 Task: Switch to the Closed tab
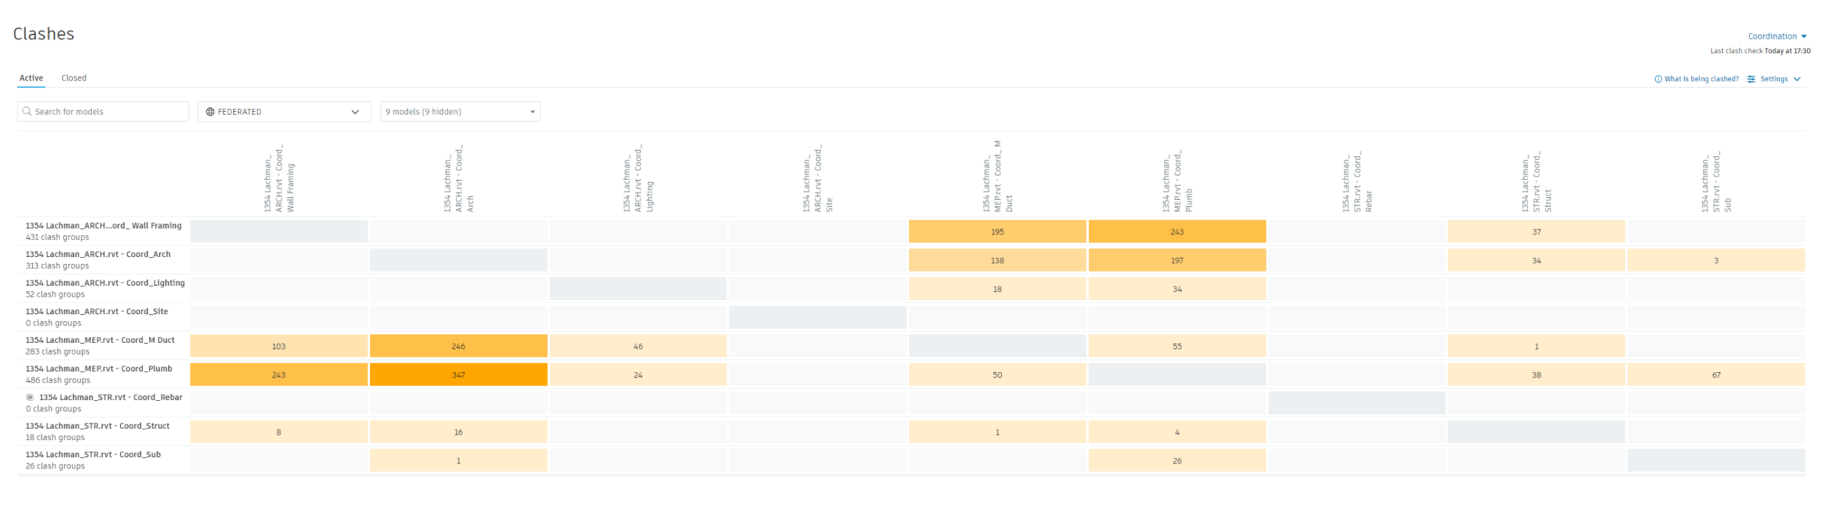pyautogui.click(x=74, y=78)
